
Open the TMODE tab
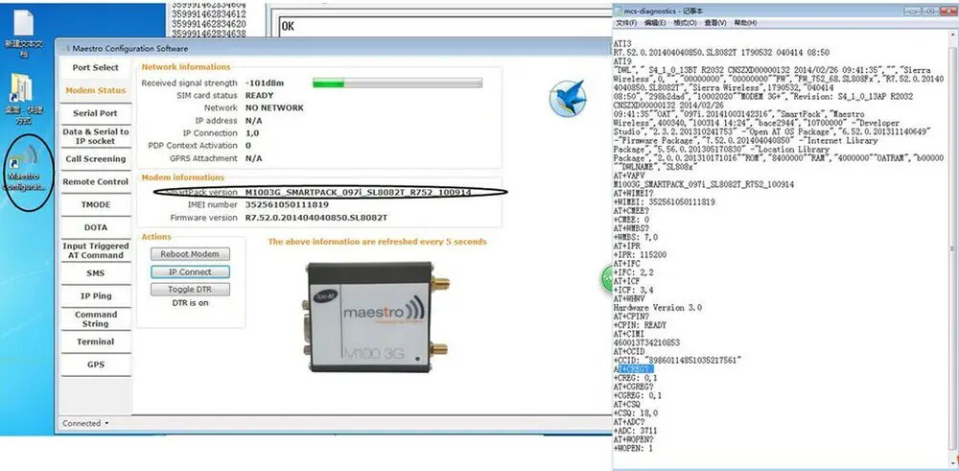pos(95,204)
